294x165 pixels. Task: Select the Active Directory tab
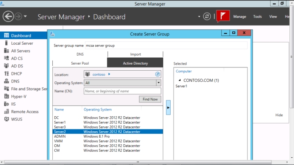[x=135, y=63]
